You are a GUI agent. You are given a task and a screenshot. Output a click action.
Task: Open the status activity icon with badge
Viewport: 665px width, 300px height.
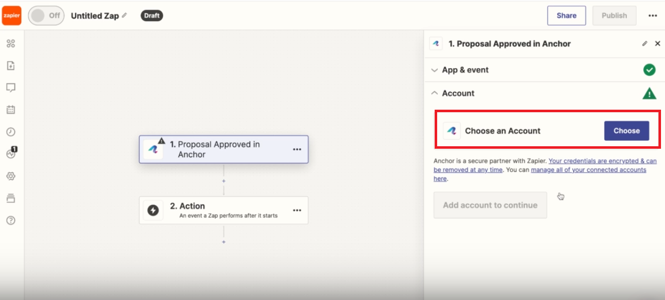(12, 153)
